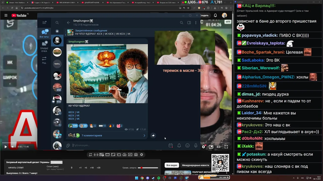Open the toolsy chat avatar
Viewport: 323px width, 181px height.
(x=57, y=64)
